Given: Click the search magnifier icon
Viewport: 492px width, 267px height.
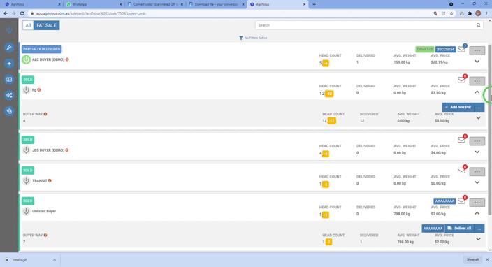Looking at the screenshot, I should click(478, 25).
